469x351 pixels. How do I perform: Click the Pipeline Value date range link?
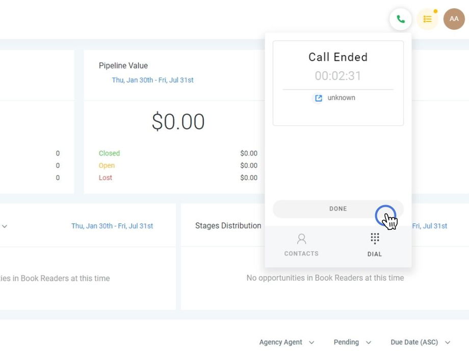click(152, 80)
